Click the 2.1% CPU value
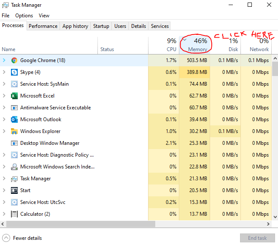Viewport: 278px width, 247px height. point(171,143)
